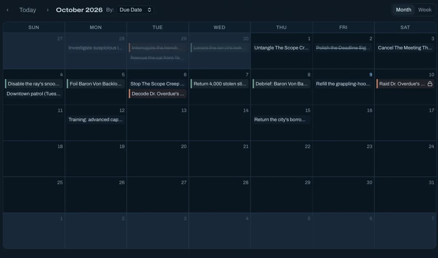Open 'Refill the grappling-hoo...' task
The image size is (438, 258).
point(343,84)
